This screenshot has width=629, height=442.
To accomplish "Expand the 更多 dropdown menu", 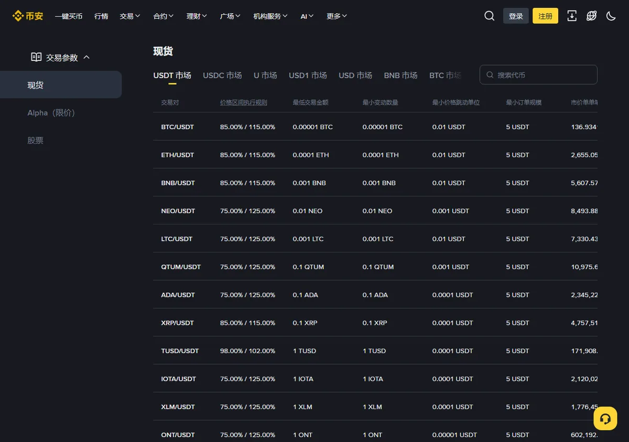I will 337,16.
